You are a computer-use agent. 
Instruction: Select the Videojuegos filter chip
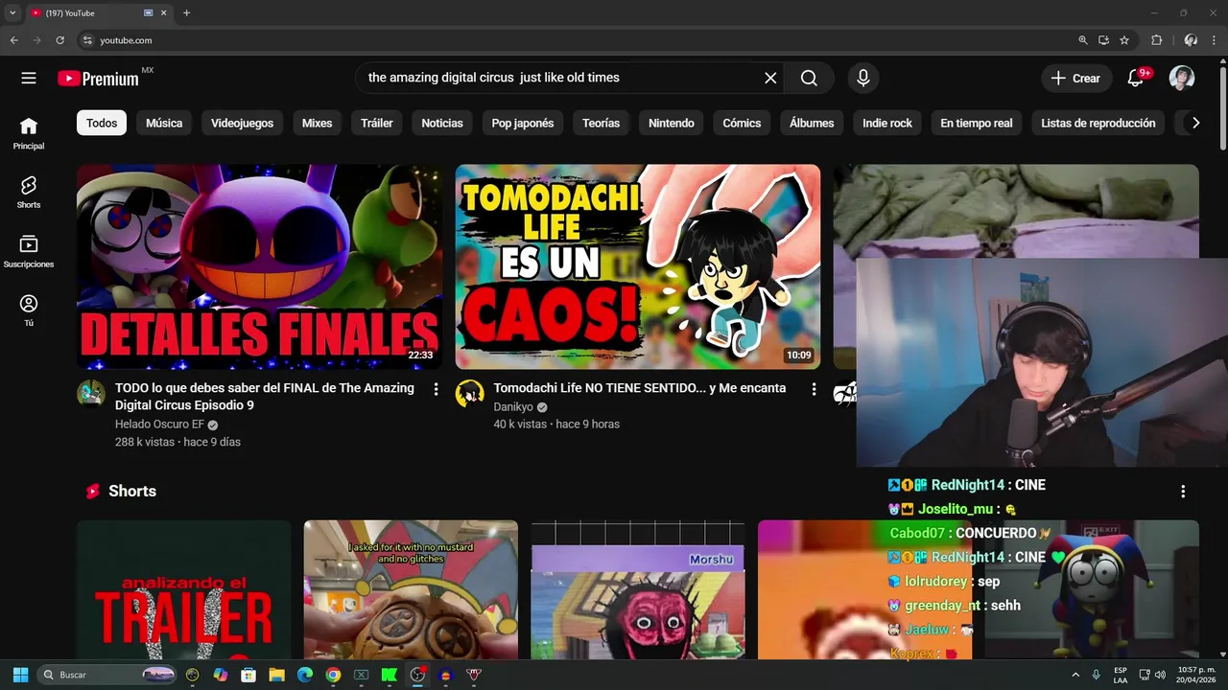point(242,123)
